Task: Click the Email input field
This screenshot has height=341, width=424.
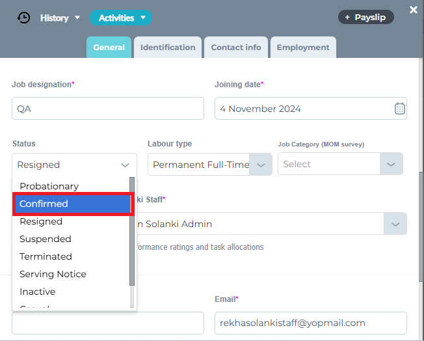Action: [310, 323]
